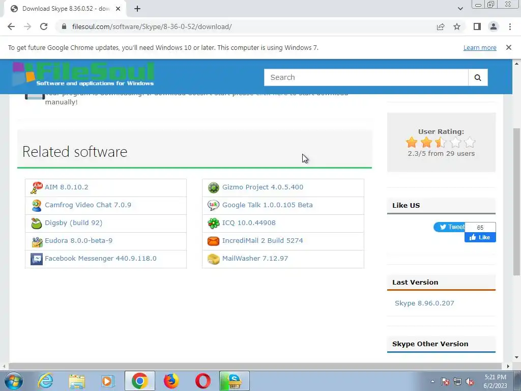
Task: Click Learn more in the update notice
Action: [x=480, y=47]
